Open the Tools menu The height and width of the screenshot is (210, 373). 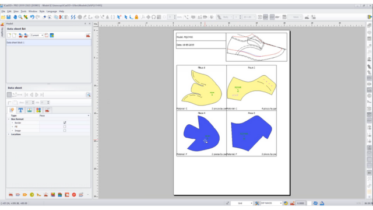(23, 11)
